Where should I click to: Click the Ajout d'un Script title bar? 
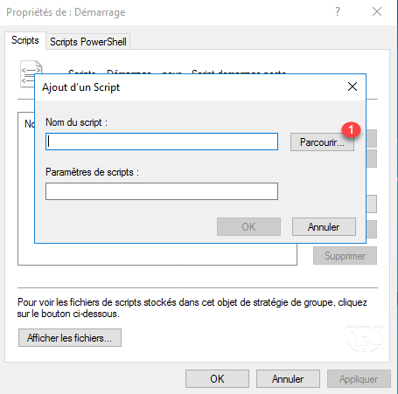[190, 87]
